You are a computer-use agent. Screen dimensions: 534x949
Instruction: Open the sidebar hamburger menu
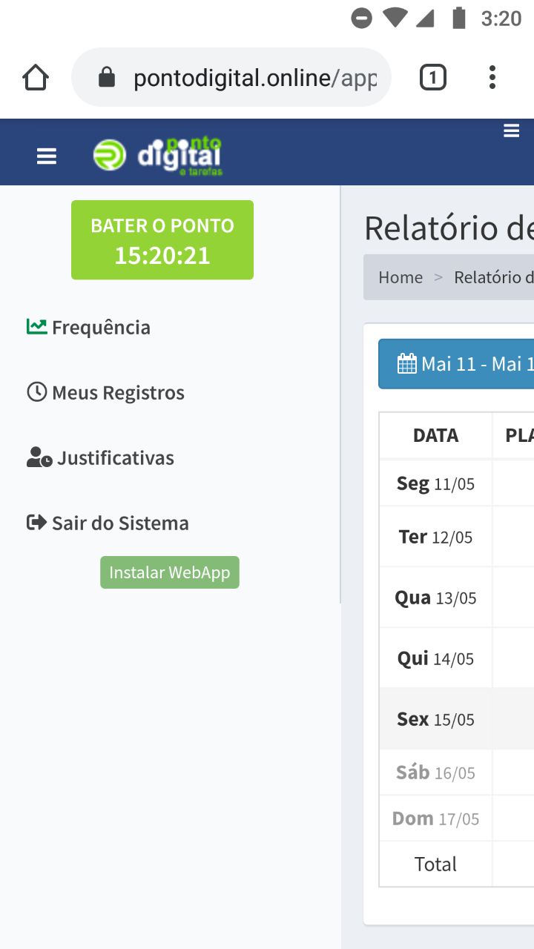tap(47, 156)
